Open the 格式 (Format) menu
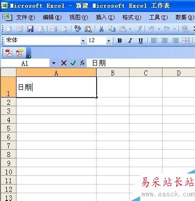This screenshot has height=201, width=195. click(x=132, y=17)
